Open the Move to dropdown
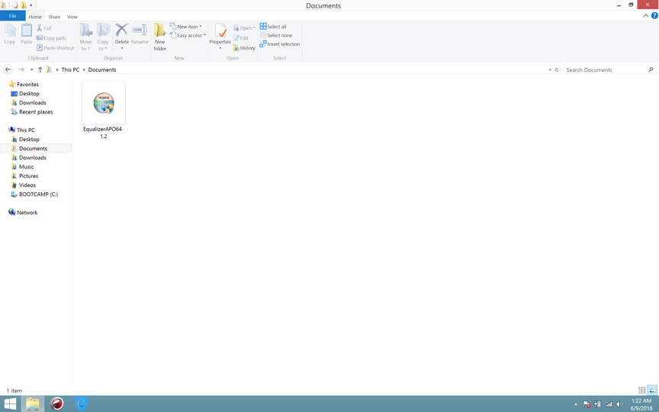Viewport: 659px width, 412px height. [85, 37]
